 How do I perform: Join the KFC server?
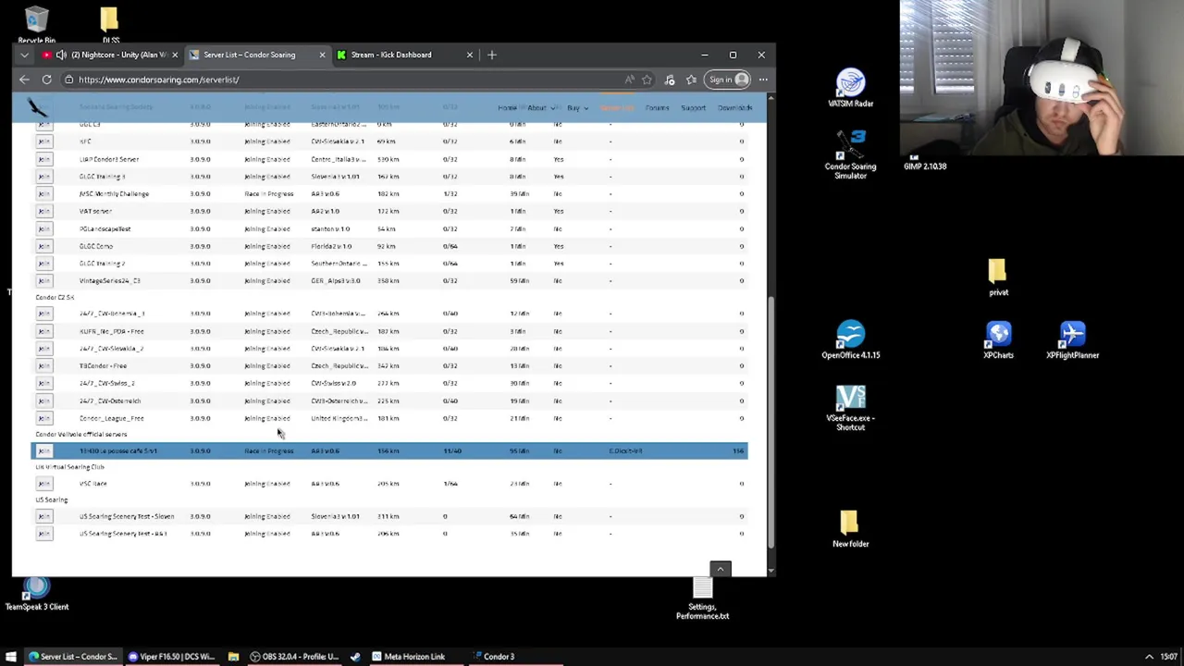43,142
